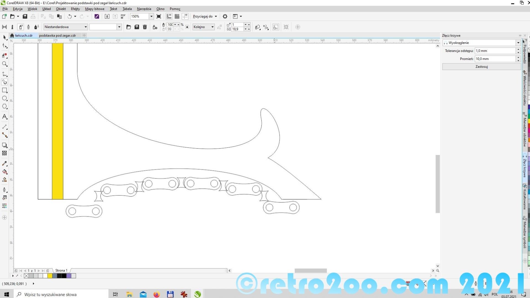Toggle the show rulers button
The width and height of the screenshot is (530, 298).
click(169, 17)
